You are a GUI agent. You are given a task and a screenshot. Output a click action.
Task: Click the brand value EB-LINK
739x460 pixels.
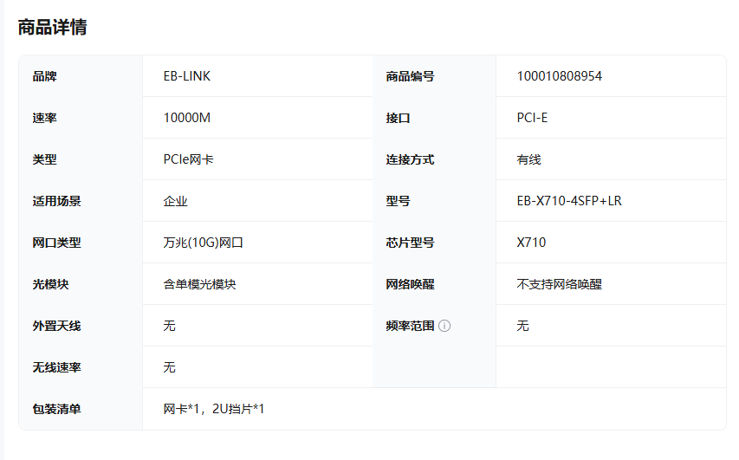pos(187,76)
